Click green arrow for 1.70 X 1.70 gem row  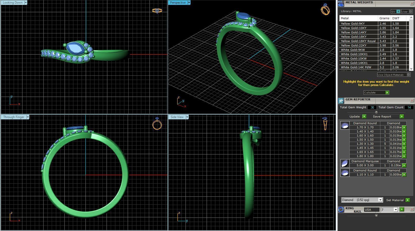coord(404,128)
